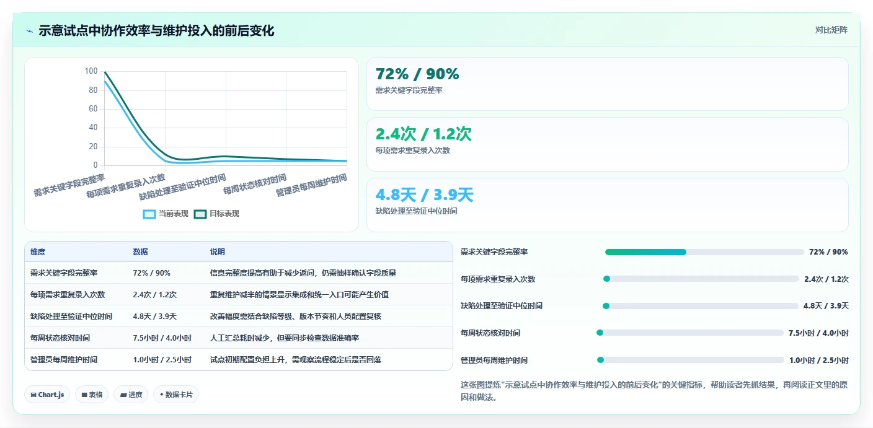Click the 每周状态核对时间 progress bar
The image size is (873, 428).
click(x=690, y=333)
